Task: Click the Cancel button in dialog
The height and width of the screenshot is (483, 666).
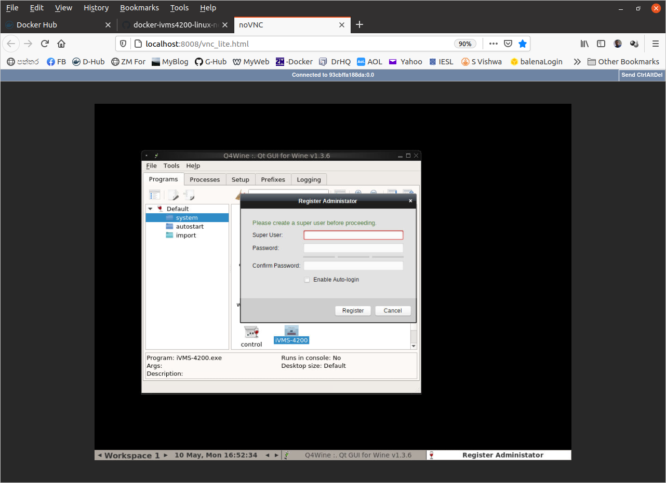Action: 393,311
